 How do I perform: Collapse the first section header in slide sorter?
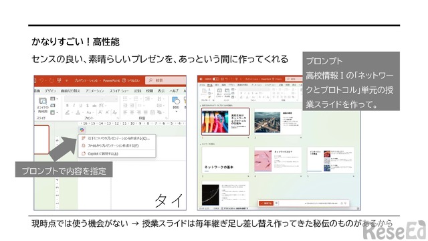[x=201, y=105]
